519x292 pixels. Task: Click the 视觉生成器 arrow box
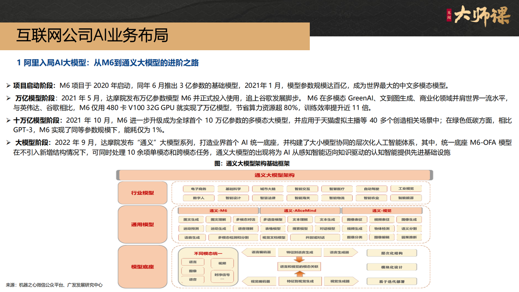coord(341,281)
